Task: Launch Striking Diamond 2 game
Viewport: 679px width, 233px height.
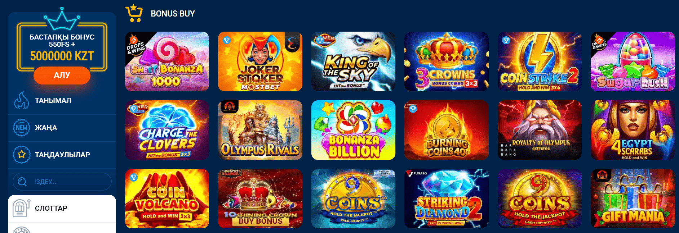Action: (447, 199)
